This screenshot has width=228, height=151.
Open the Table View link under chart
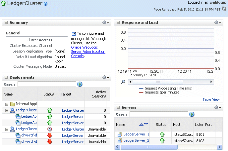[211, 99]
